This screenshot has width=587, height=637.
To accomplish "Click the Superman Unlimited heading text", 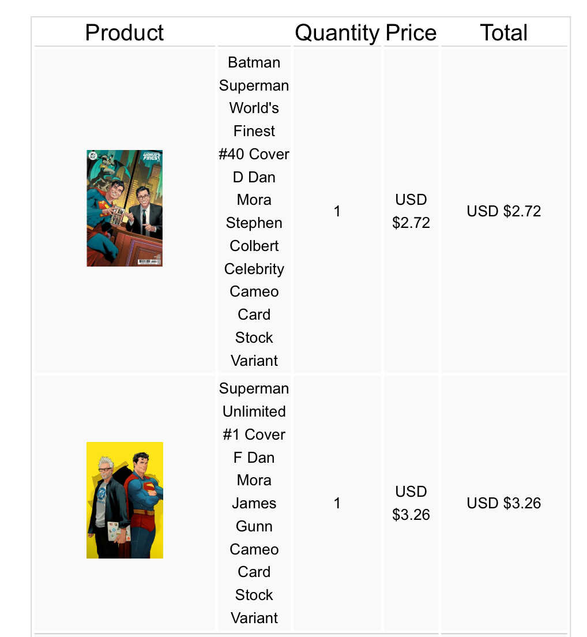I will 254,400.
